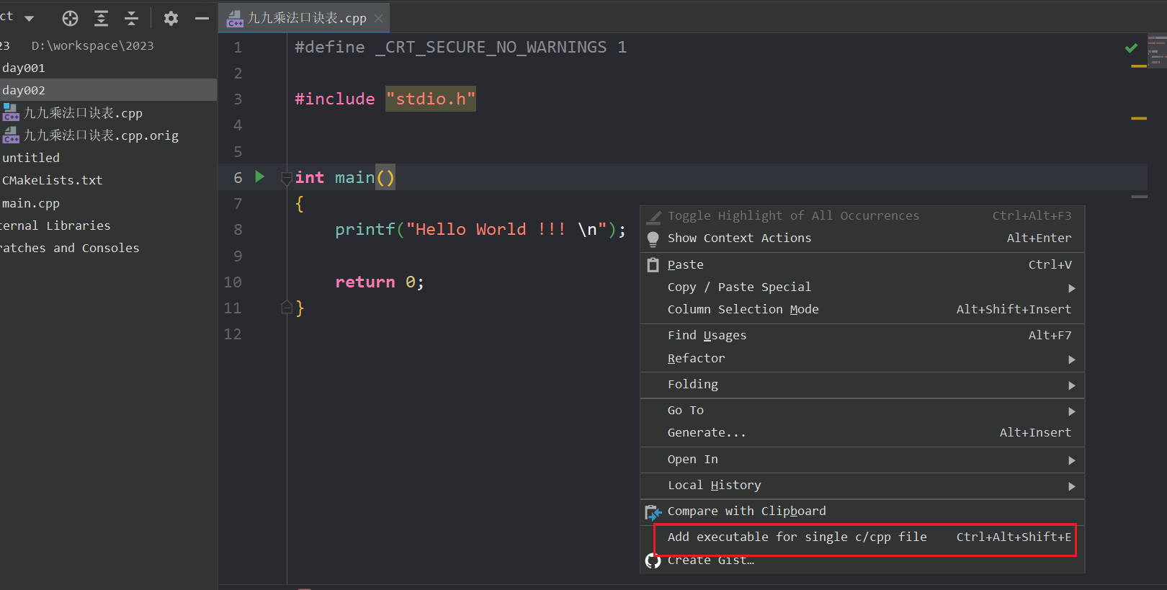Click line number 8 in the gutter
1167x590 pixels.
coord(238,229)
